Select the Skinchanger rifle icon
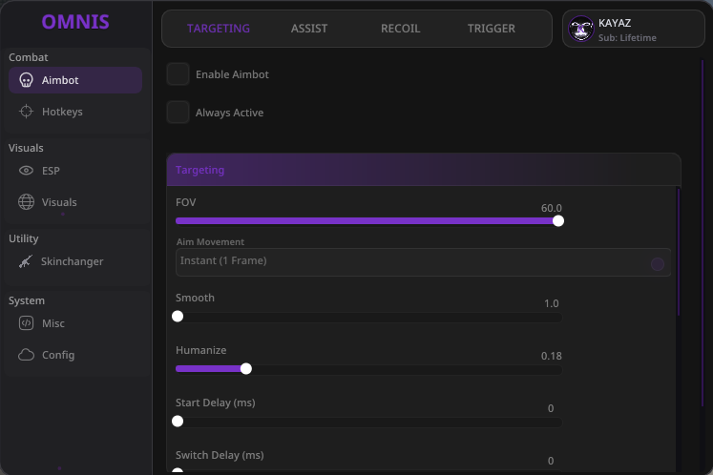Screen dimensions: 713x475 (x=26, y=261)
